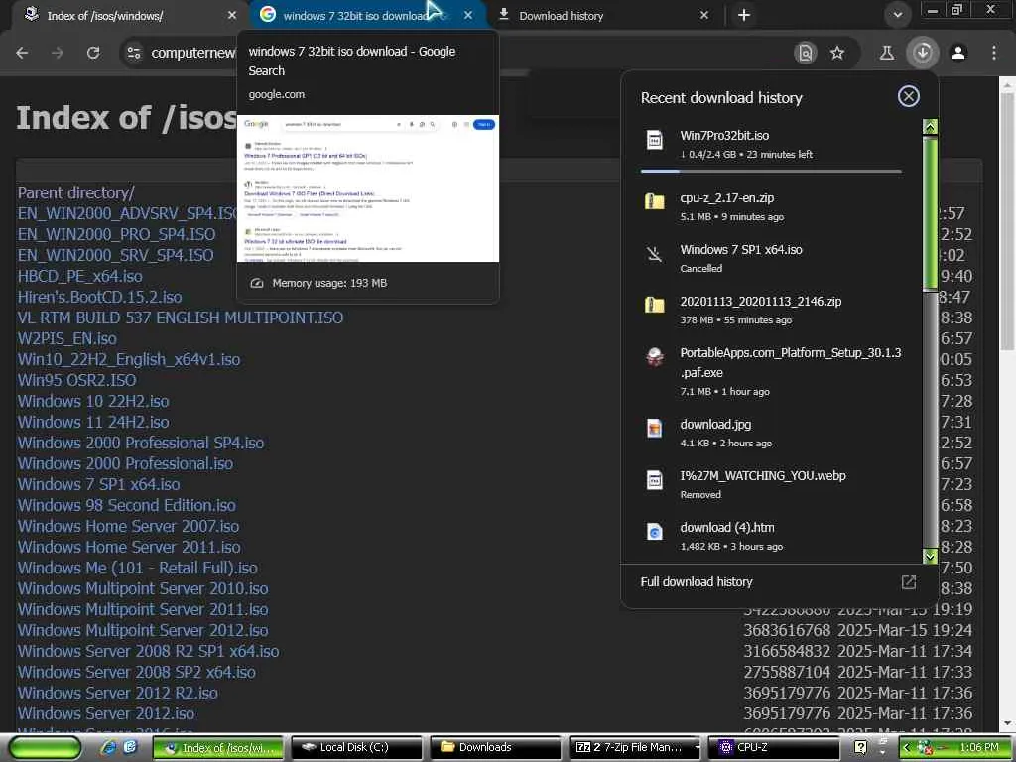Click the Win7Pro32bit.iso file icon
The height and width of the screenshot is (762, 1016).
click(655, 139)
